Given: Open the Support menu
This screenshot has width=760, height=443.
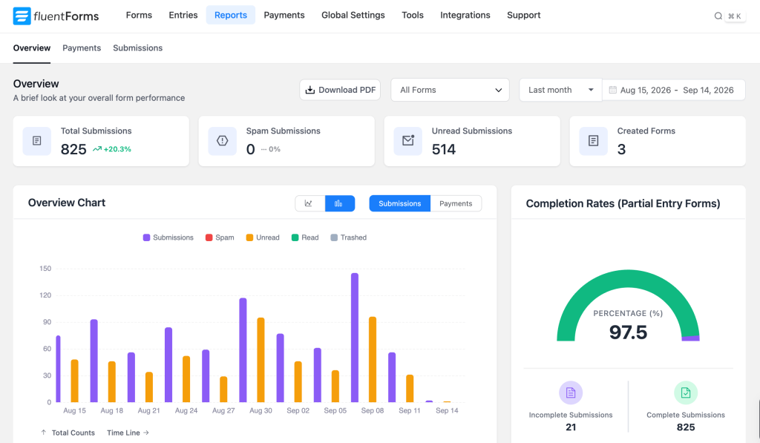Looking at the screenshot, I should tap(523, 15).
